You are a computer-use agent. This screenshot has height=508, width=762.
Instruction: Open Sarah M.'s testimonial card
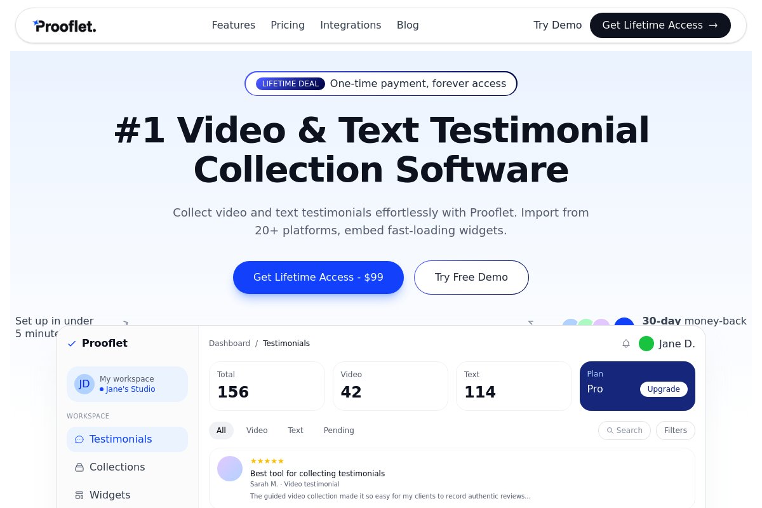pyautogui.click(x=452, y=478)
